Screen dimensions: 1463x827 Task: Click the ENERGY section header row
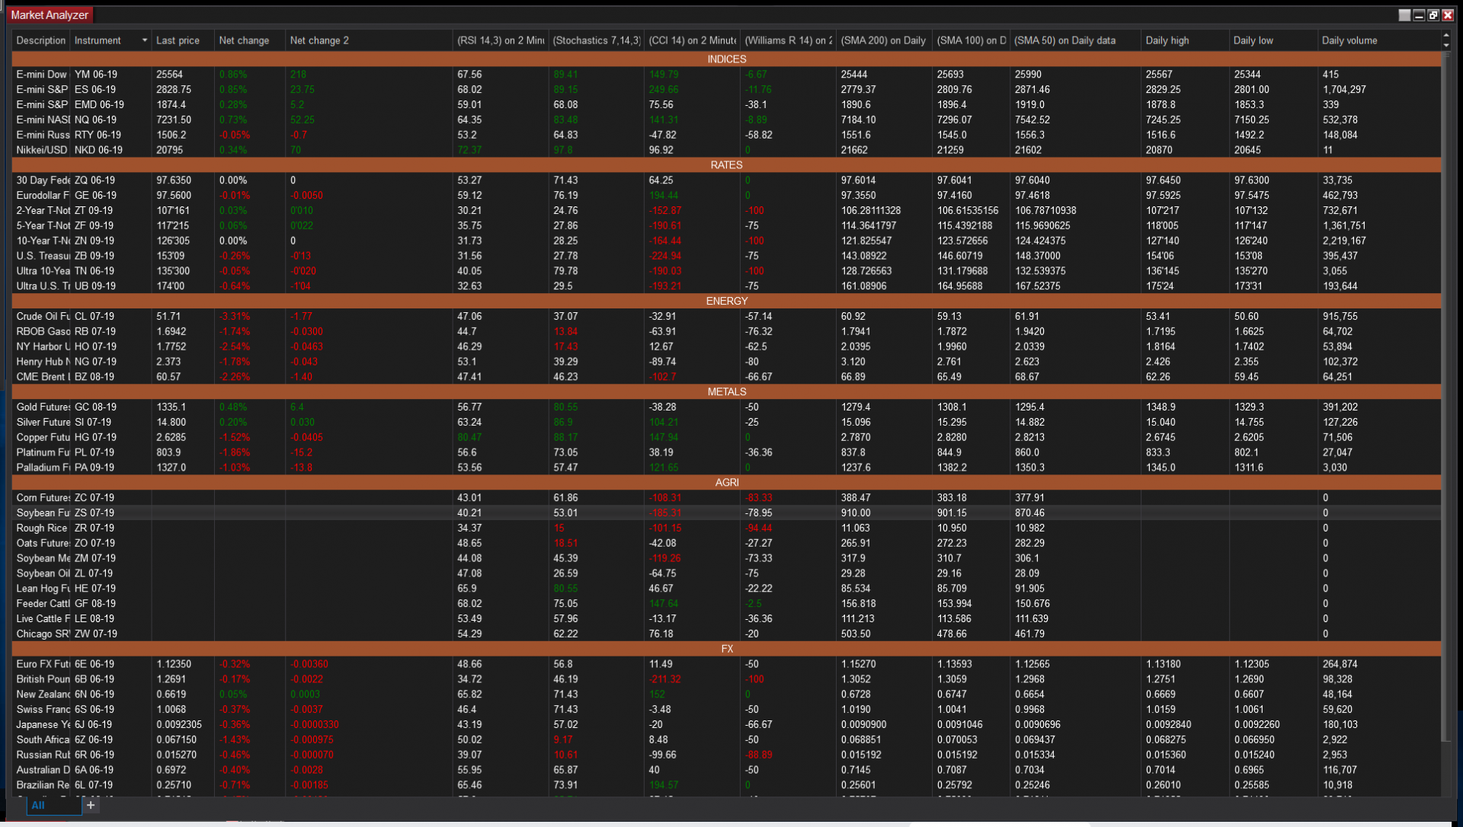pos(726,301)
